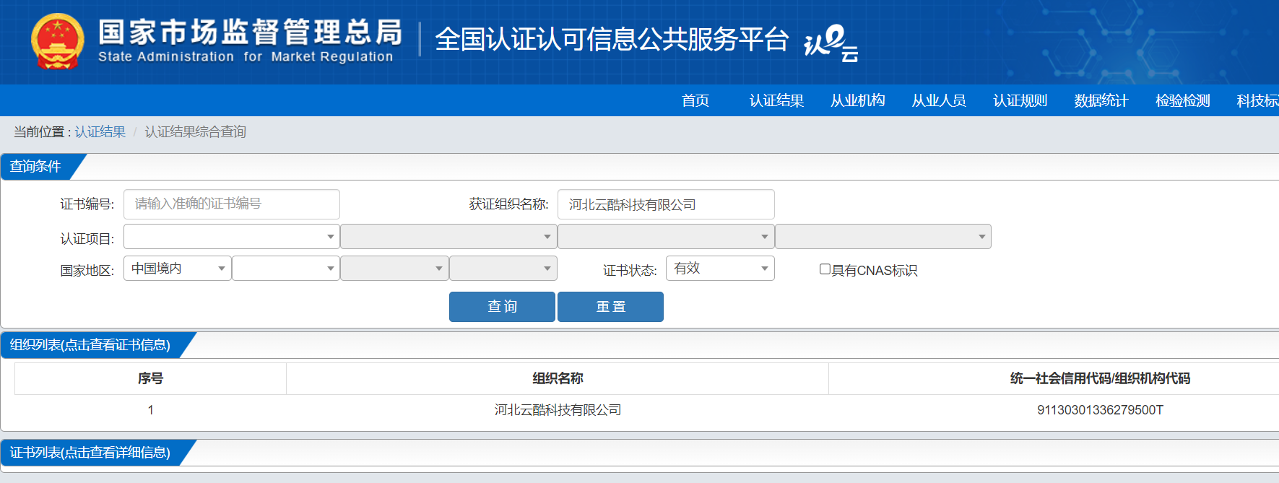
Task: Open the 从业机构 navigation menu
Action: click(x=857, y=100)
